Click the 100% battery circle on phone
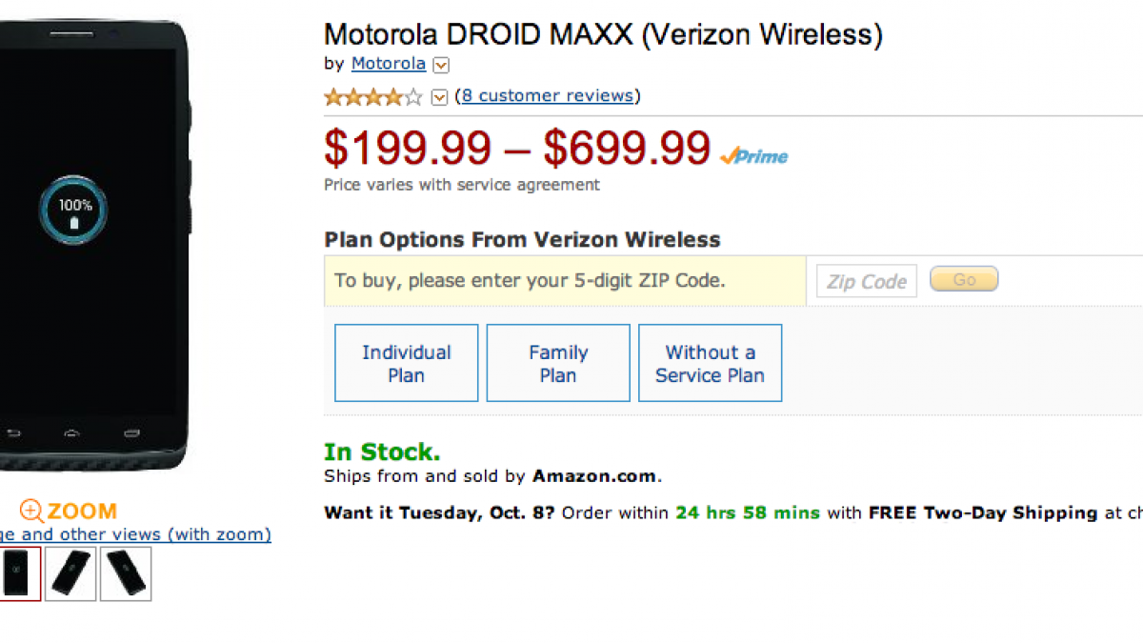The image size is (1143, 643). [x=73, y=211]
